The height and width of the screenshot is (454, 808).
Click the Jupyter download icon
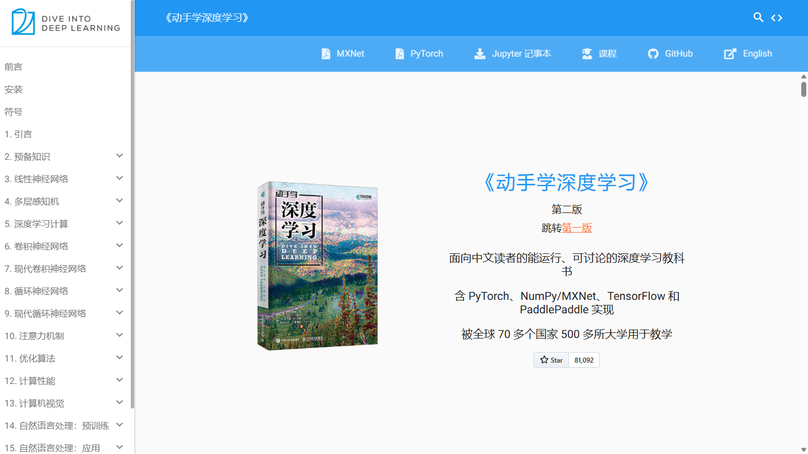(480, 54)
